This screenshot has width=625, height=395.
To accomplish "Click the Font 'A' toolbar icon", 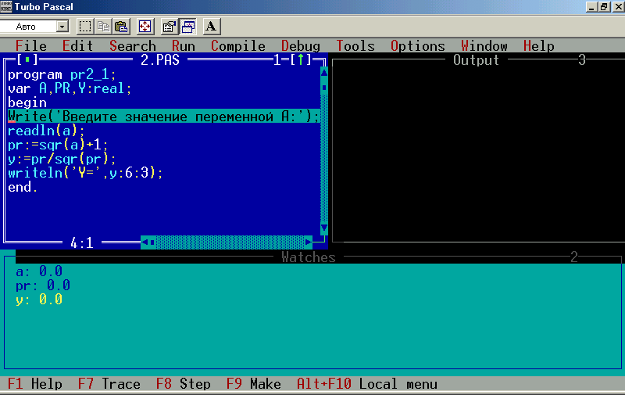I will pos(211,27).
